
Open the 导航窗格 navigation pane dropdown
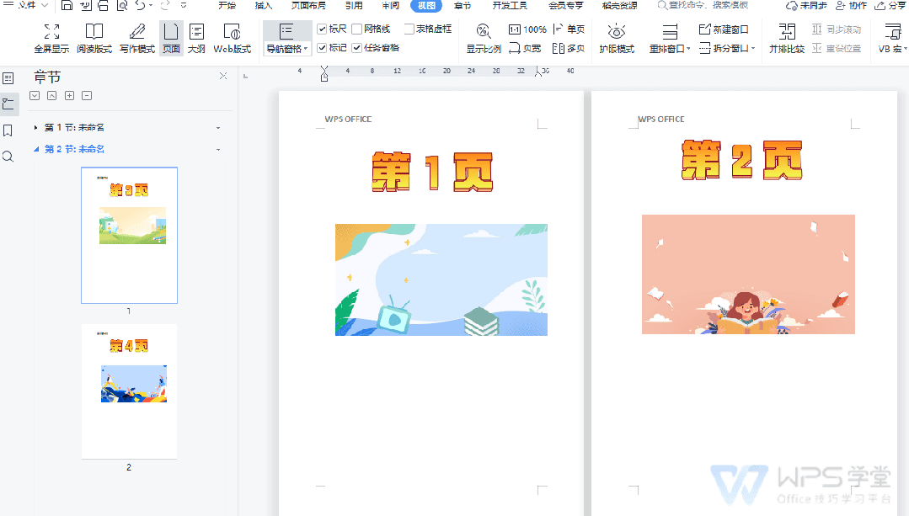pos(287,49)
